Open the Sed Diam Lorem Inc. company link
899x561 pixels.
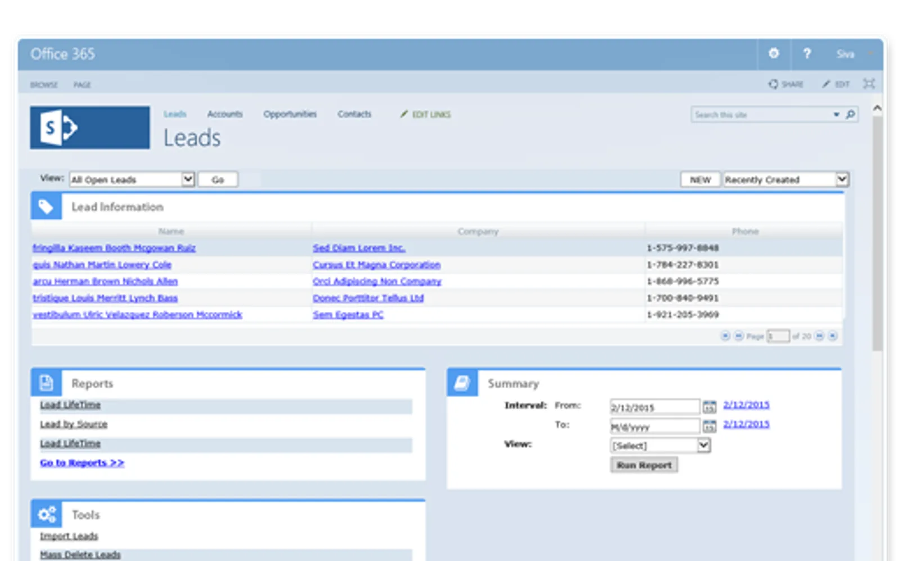pos(359,247)
